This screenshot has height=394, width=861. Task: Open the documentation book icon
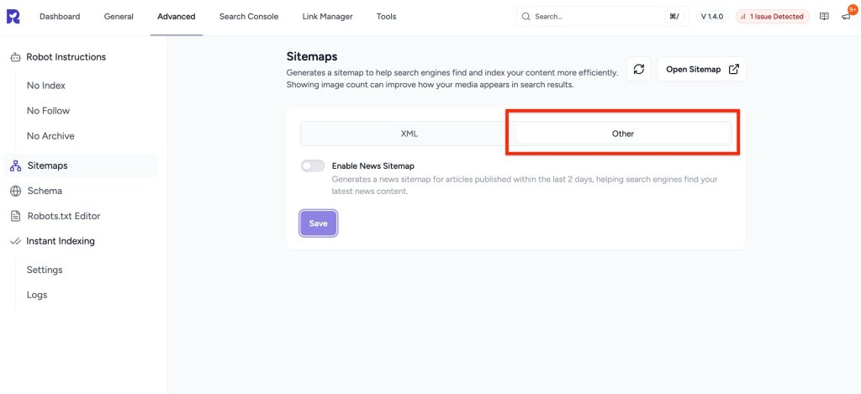(x=824, y=17)
